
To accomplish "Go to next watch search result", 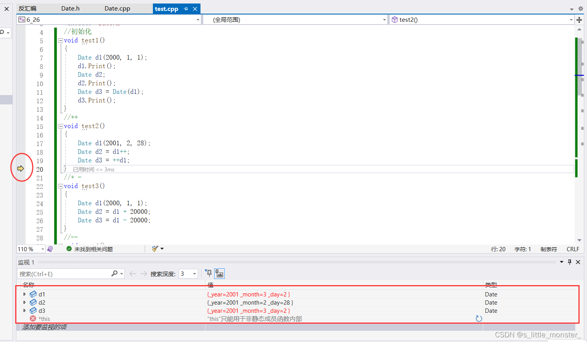I will coord(144,274).
